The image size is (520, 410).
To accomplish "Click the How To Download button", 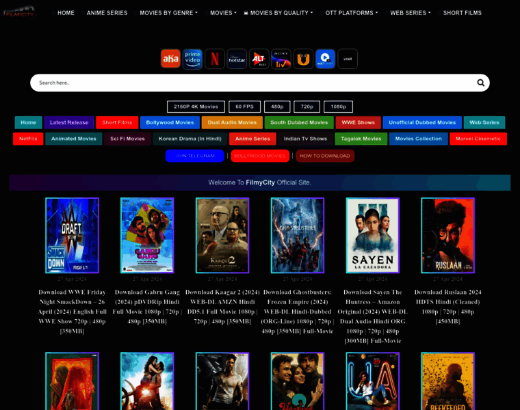I will 325,156.
